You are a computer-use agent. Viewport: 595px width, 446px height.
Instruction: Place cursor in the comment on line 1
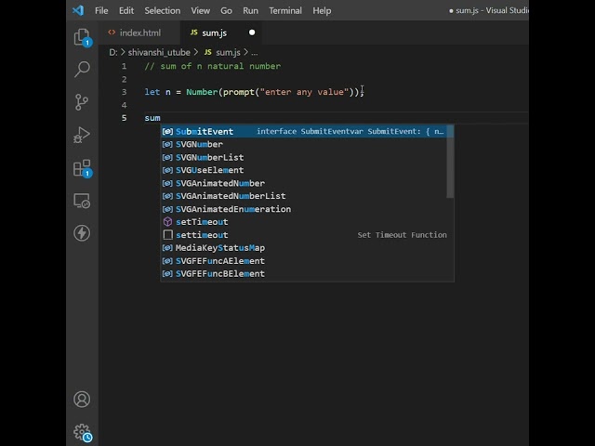point(213,66)
